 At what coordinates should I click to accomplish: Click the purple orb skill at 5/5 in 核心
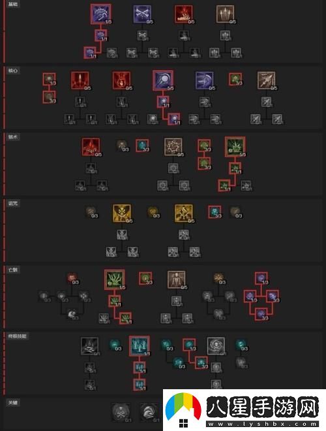tap(163, 80)
